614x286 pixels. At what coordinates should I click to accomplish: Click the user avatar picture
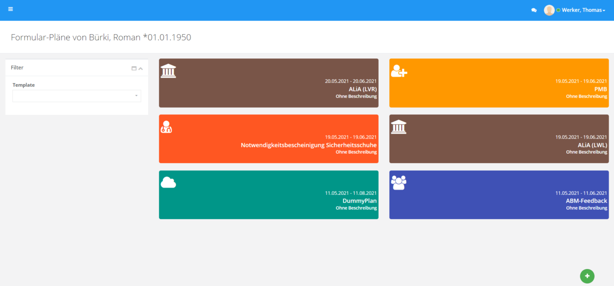(x=549, y=10)
